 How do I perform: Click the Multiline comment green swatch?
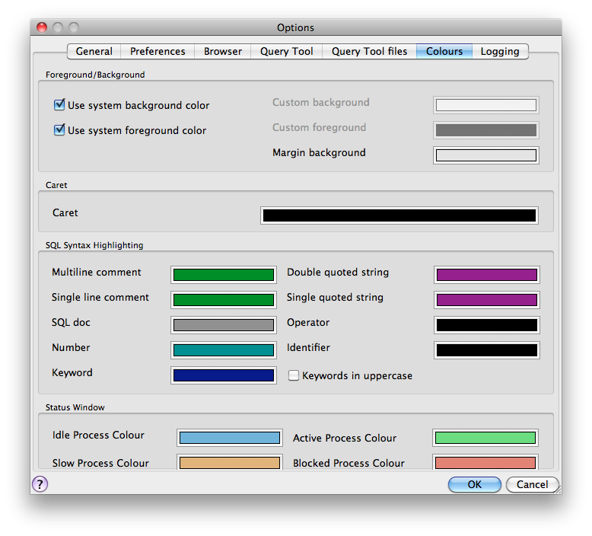(x=224, y=275)
